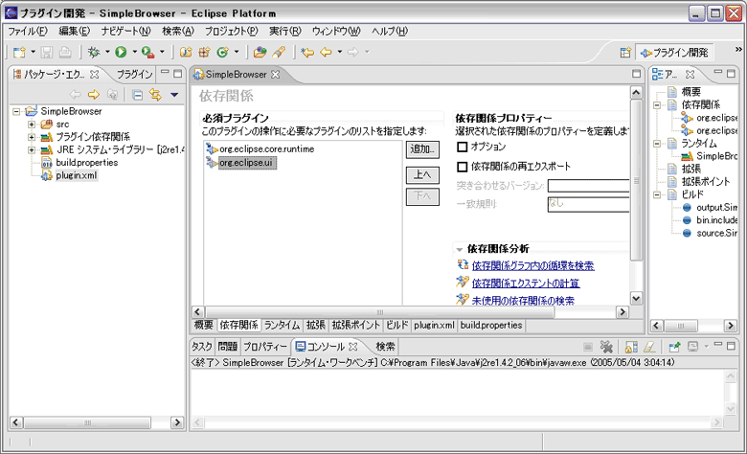Click the Open Perspective icon
The width and height of the screenshot is (747, 454).
point(625,53)
